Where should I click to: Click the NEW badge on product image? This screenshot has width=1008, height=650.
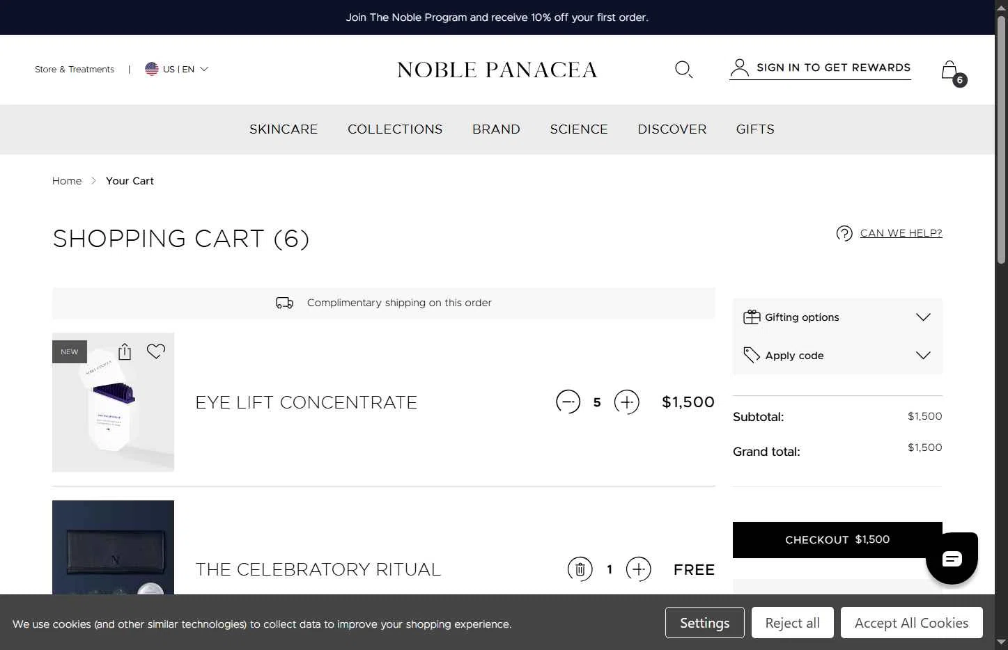(x=70, y=351)
